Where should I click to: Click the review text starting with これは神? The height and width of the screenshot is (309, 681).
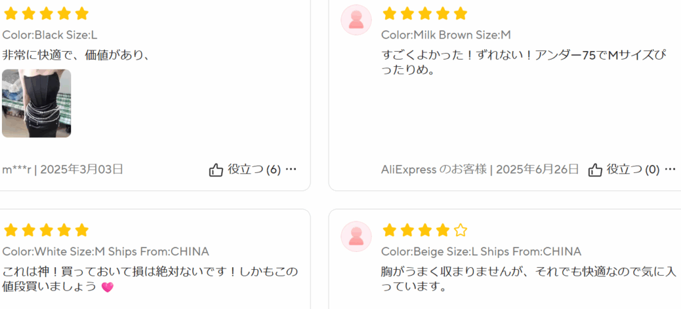[x=150, y=279]
